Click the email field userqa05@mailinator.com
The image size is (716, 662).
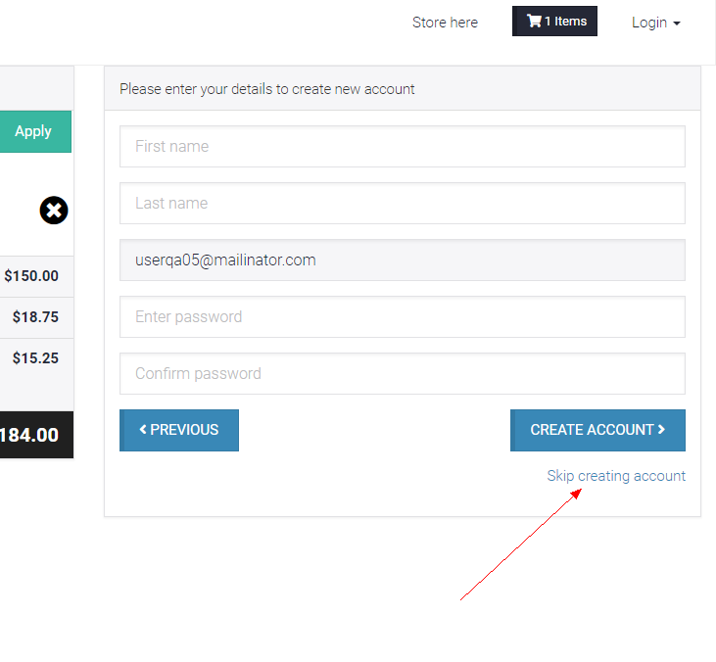coord(403,260)
